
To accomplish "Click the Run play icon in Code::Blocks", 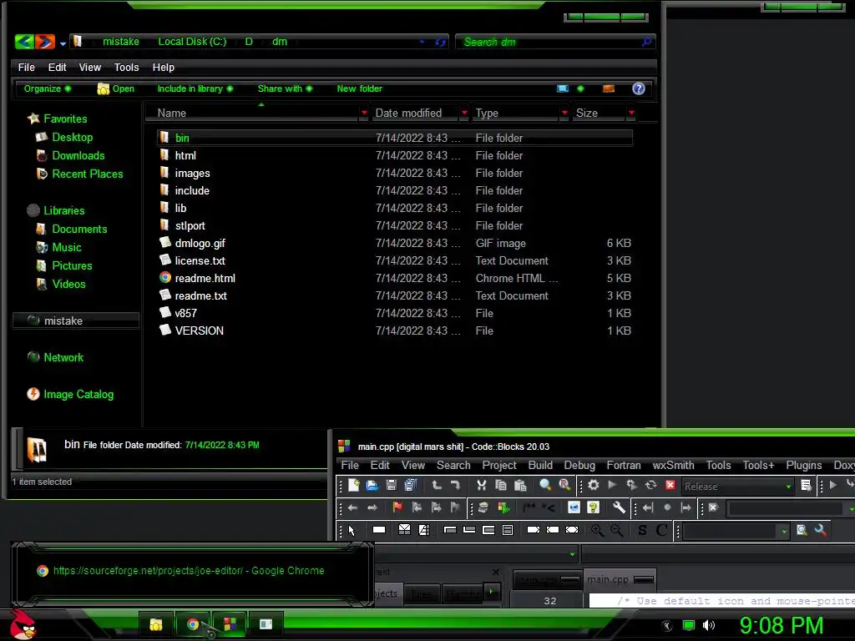I will tap(612, 485).
